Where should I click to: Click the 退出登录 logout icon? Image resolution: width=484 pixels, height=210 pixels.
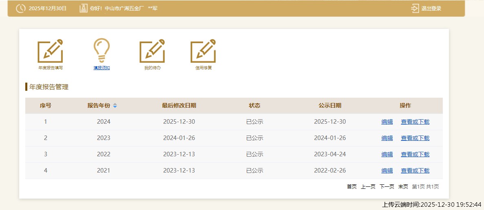[415, 8]
